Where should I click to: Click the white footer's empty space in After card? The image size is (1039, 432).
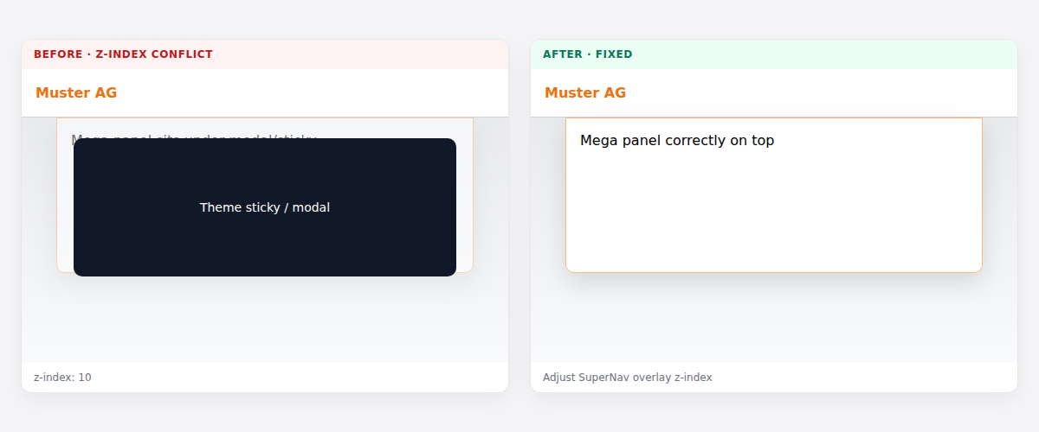[866, 378]
